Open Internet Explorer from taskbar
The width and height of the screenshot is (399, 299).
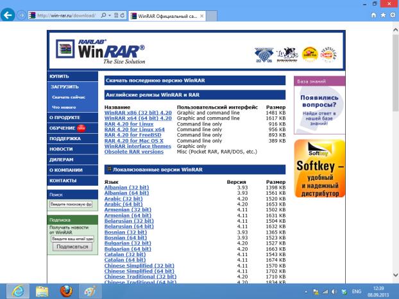point(18,291)
